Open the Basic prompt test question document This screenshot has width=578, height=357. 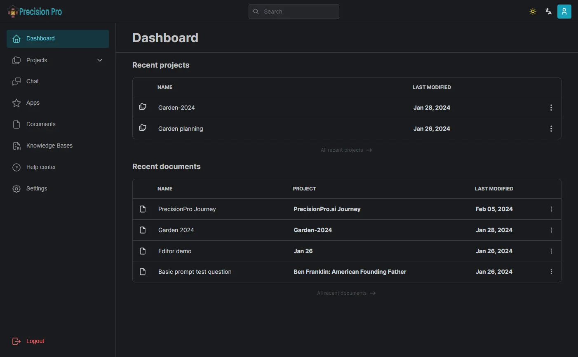point(195,272)
